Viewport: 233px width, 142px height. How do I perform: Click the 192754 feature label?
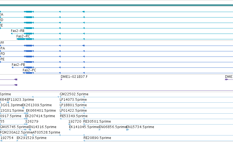[x=7, y=138]
